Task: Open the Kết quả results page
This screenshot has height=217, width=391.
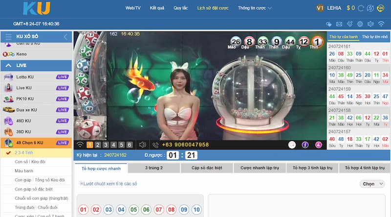Action: click(157, 8)
